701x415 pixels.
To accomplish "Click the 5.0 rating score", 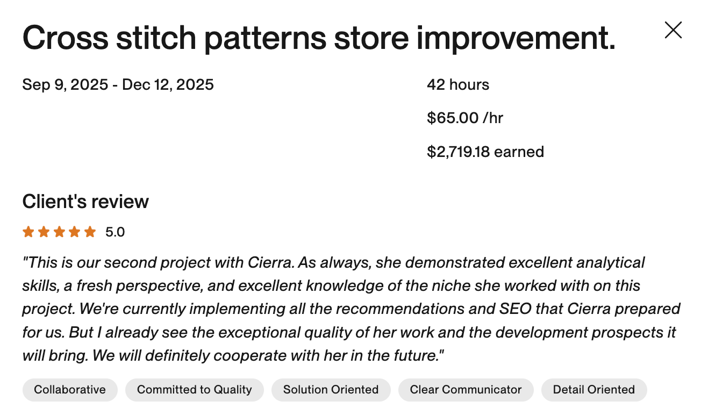I will click(x=115, y=232).
